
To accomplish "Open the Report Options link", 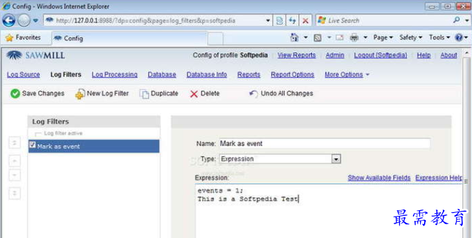I will pos(292,75).
